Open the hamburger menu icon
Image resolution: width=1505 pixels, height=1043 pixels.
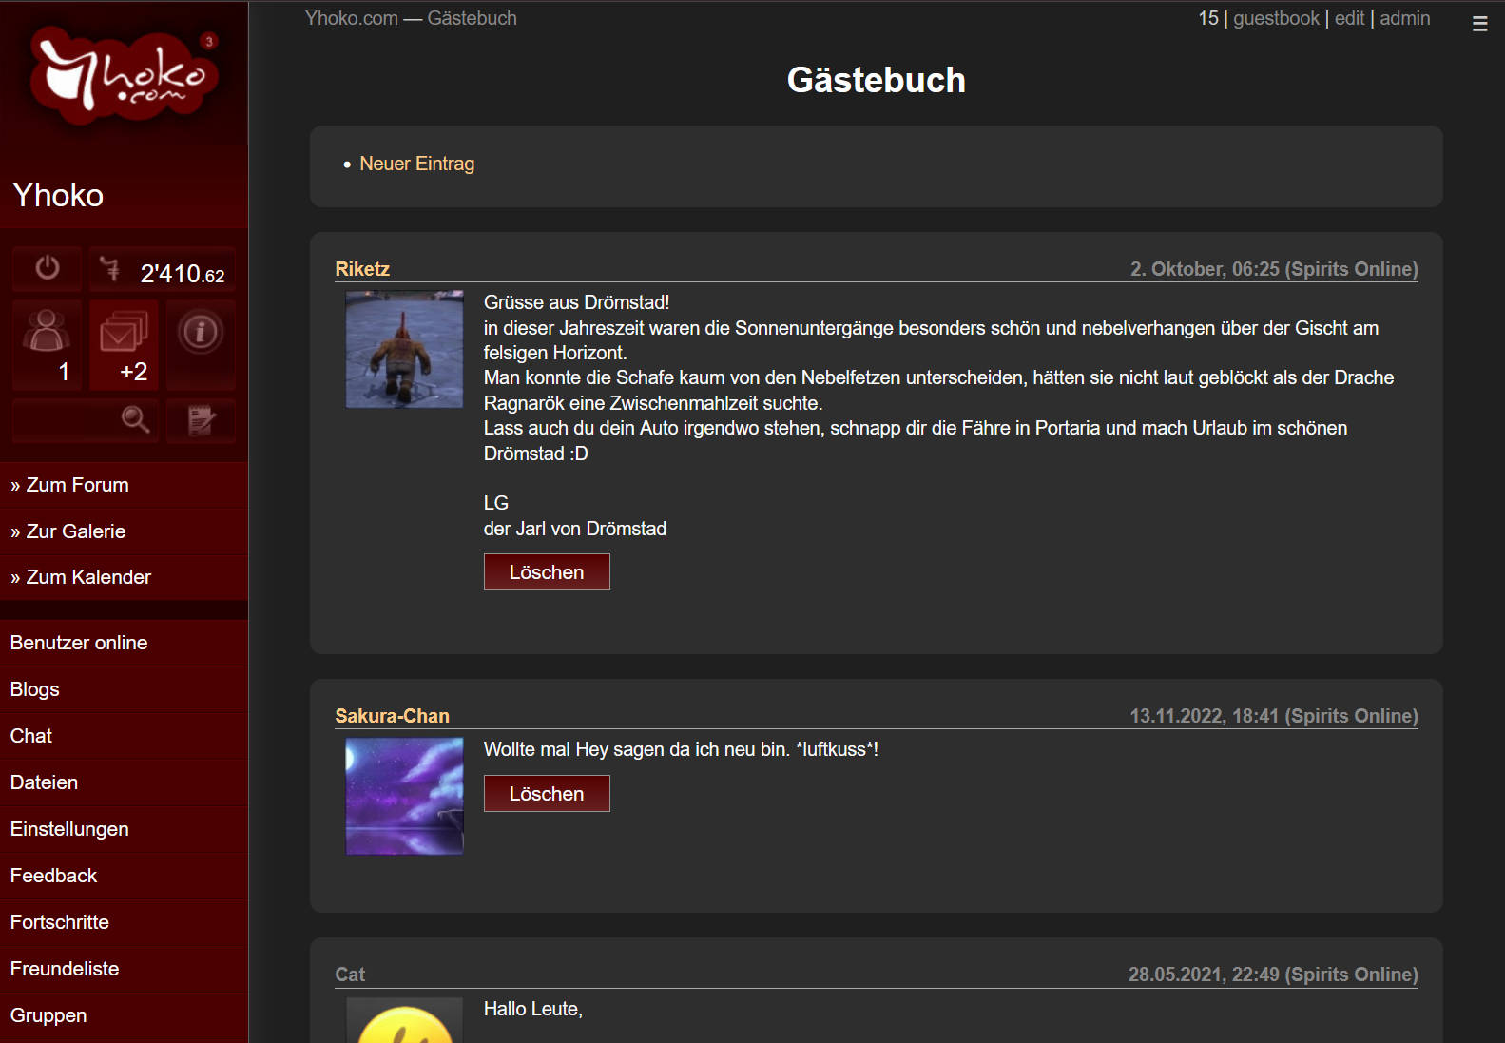(1479, 24)
